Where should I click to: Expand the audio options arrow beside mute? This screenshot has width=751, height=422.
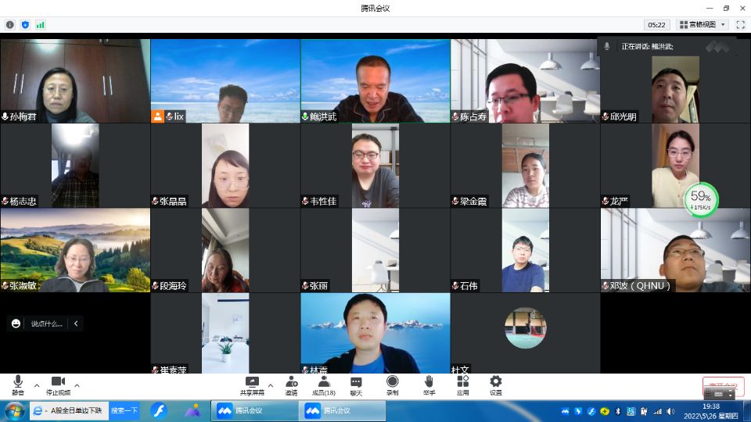[x=36, y=384]
